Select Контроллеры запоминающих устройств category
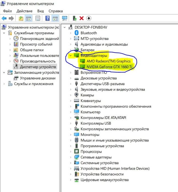Viewport: 178px width, 192px height. coord(115,129)
